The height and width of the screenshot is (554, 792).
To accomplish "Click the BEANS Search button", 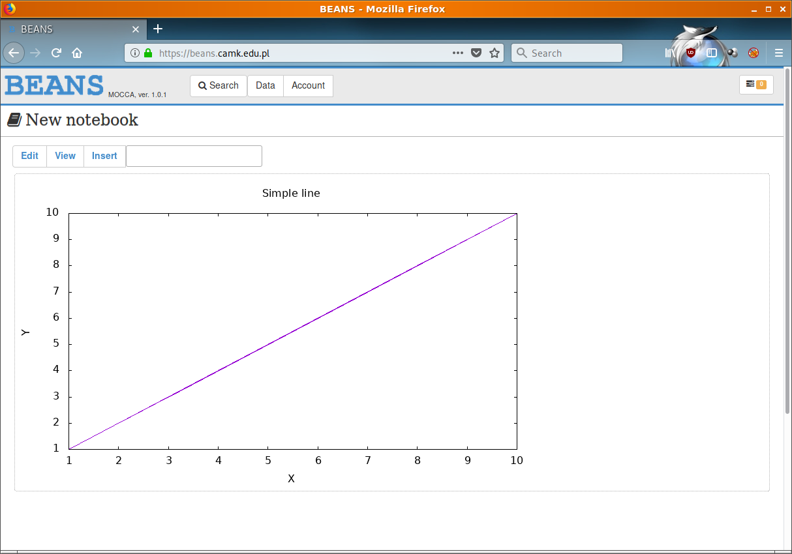I will (219, 85).
